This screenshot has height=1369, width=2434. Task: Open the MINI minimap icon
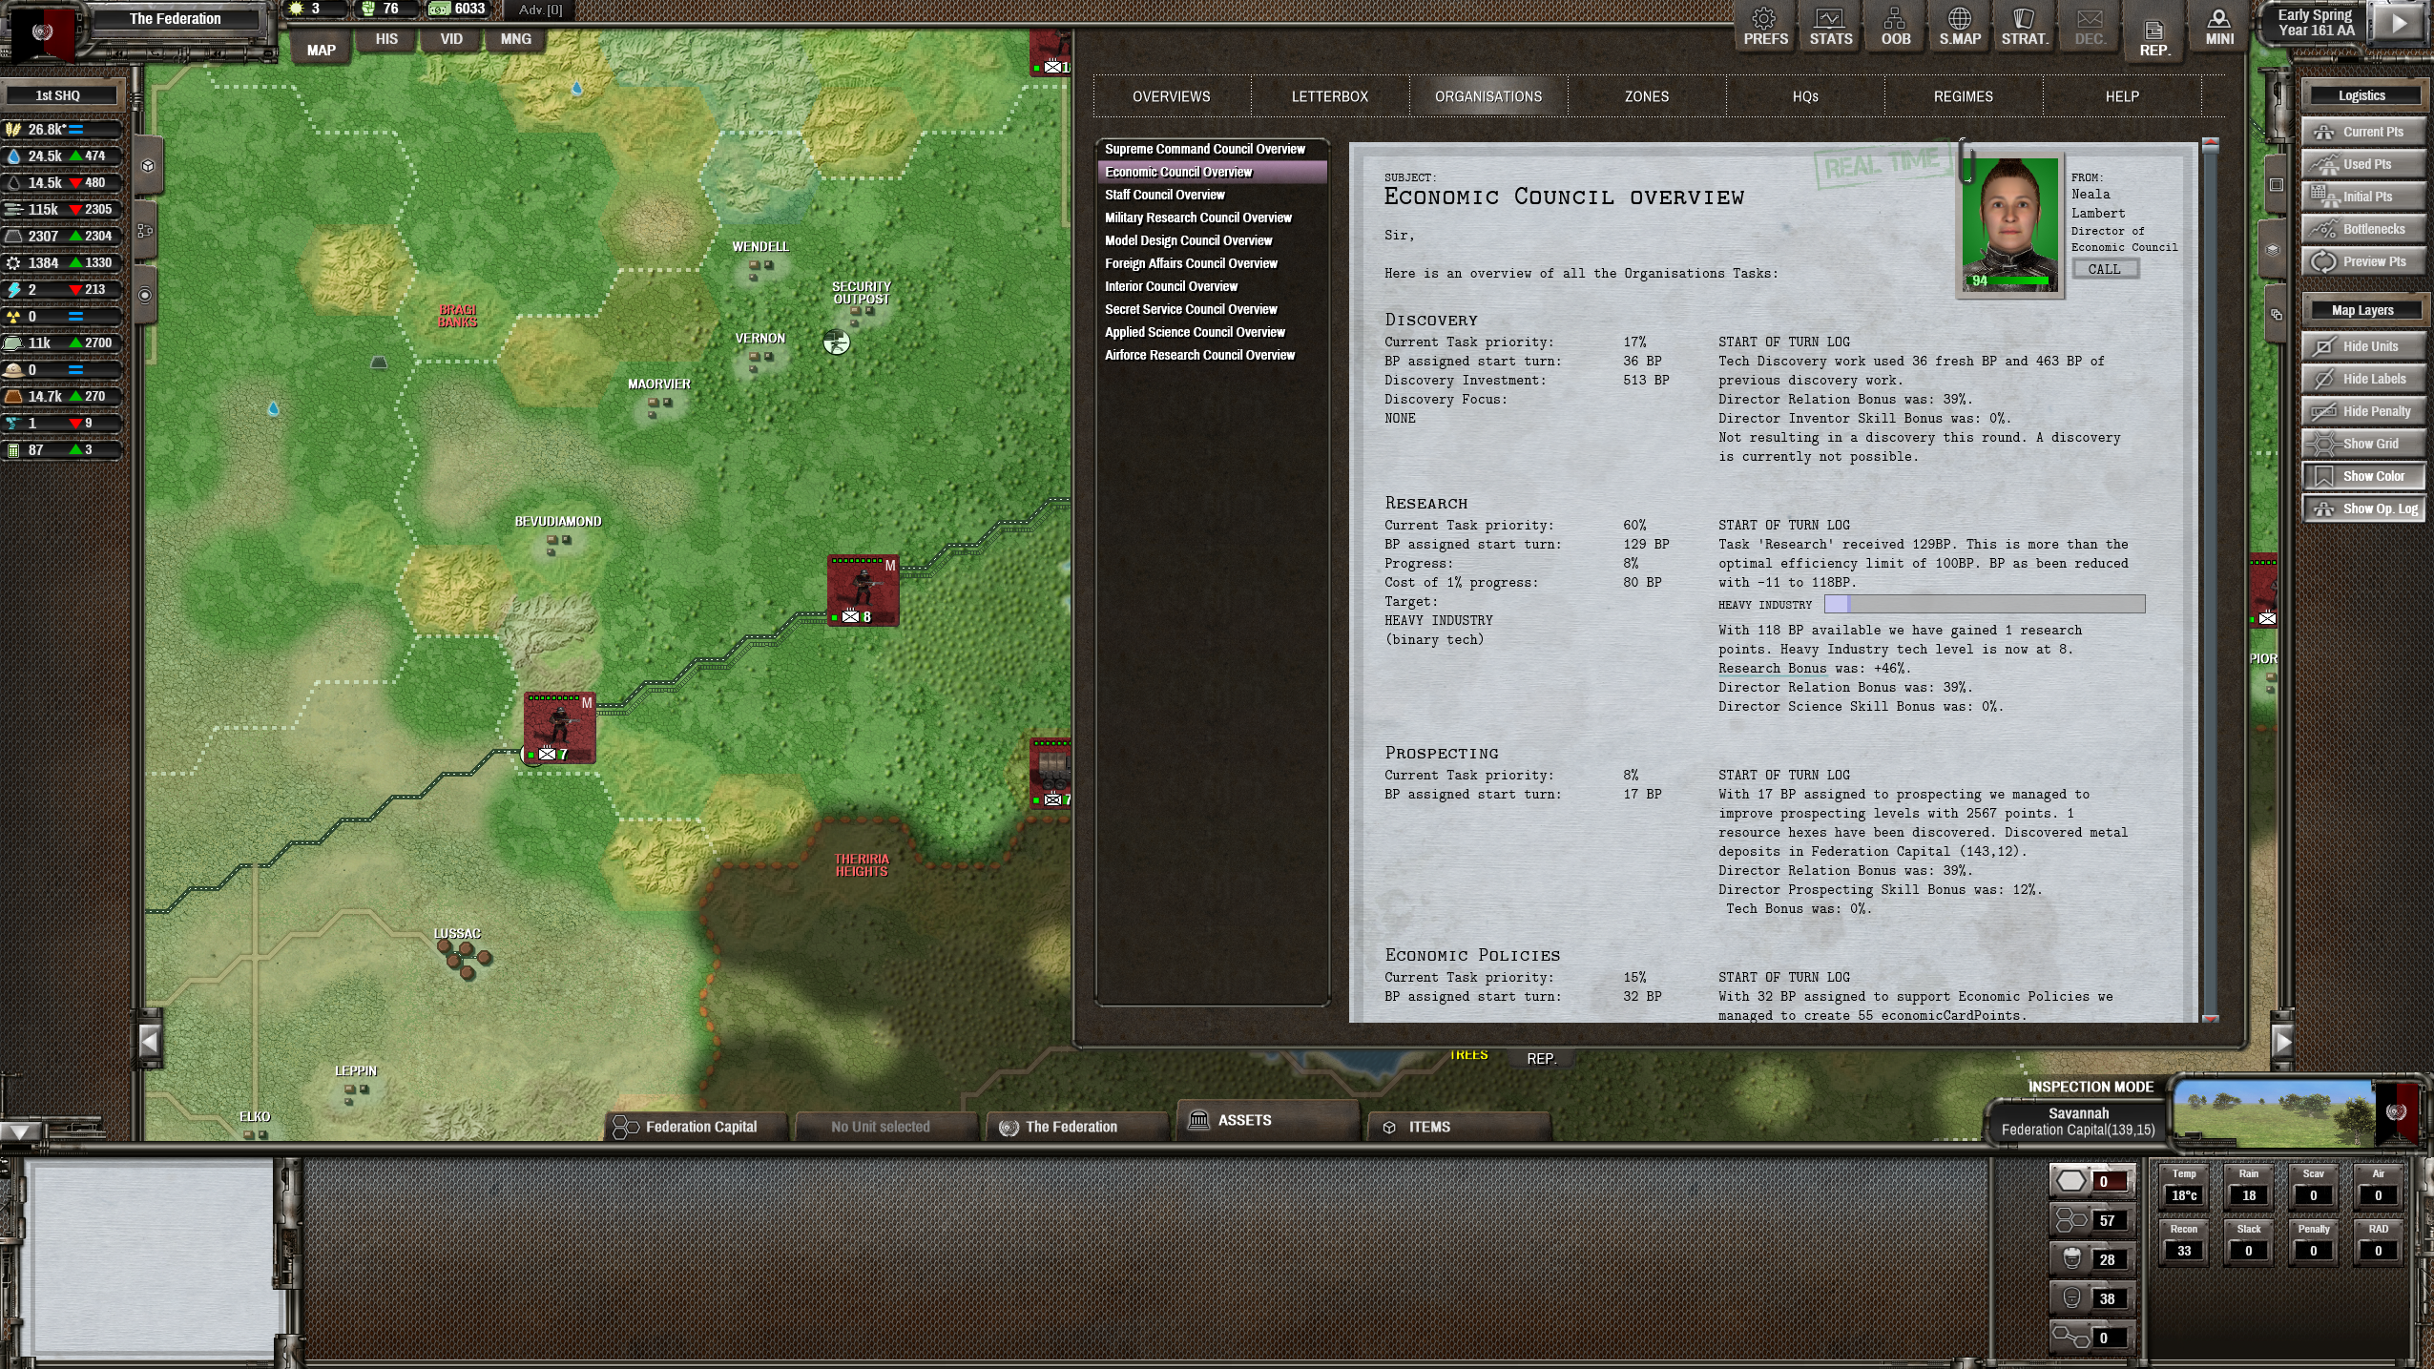point(2219,28)
